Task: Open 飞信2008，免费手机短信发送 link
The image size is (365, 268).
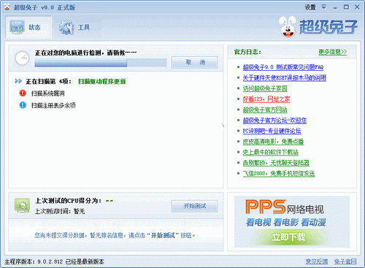Action: point(279,174)
